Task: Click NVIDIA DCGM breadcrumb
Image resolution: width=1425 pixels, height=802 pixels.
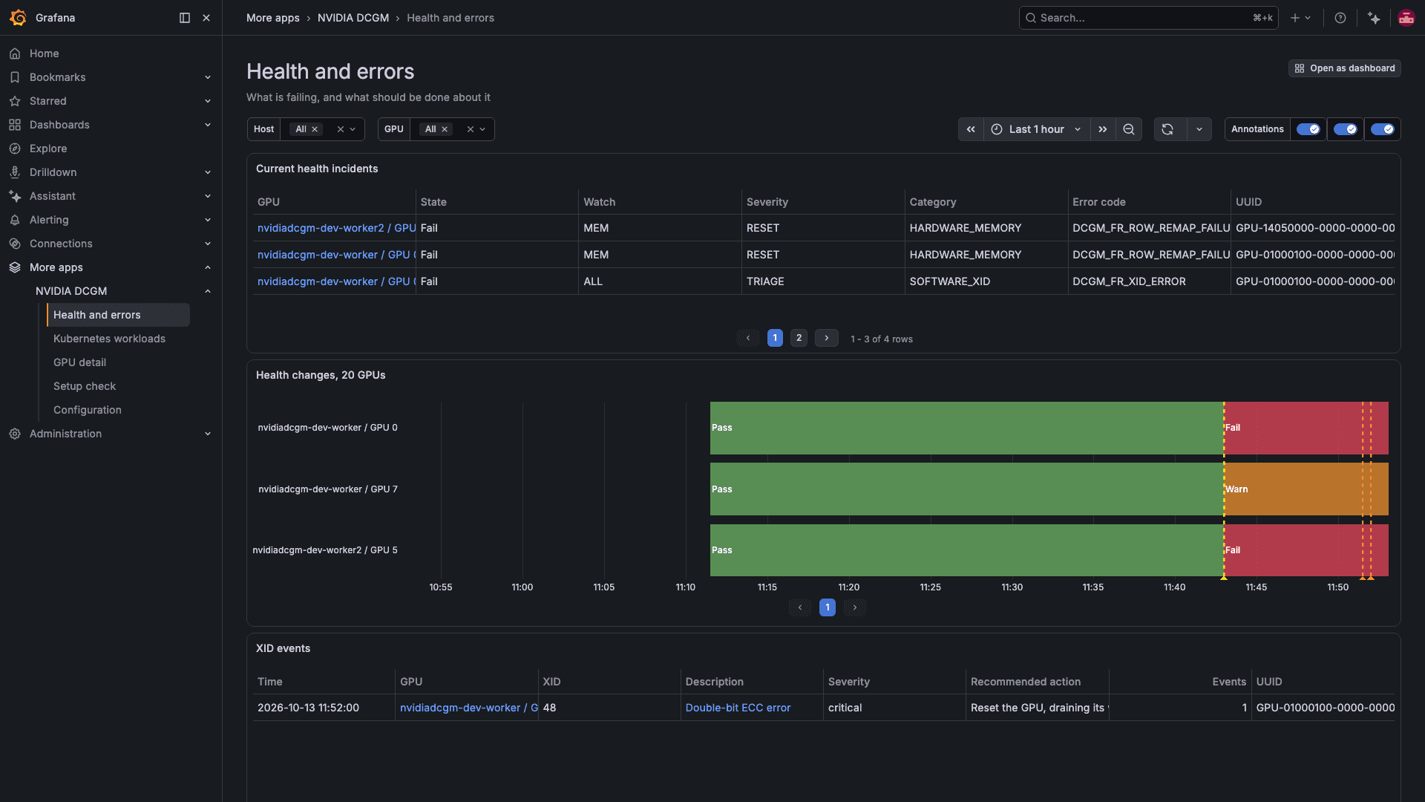Action: (x=353, y=18)
